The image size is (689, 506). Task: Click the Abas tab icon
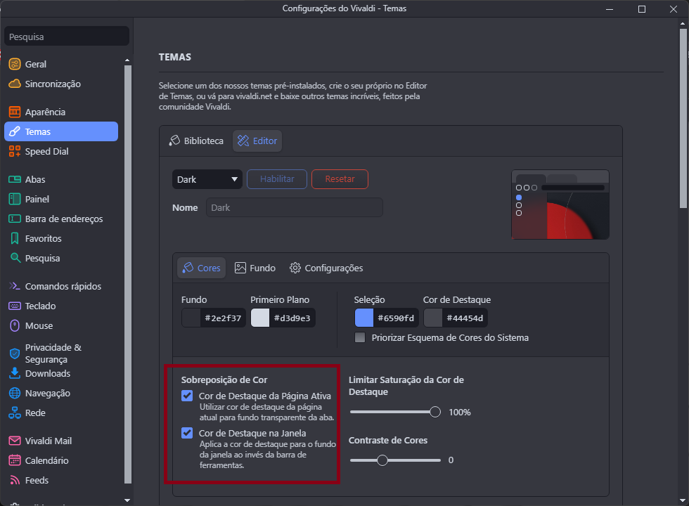click(15, 179)
